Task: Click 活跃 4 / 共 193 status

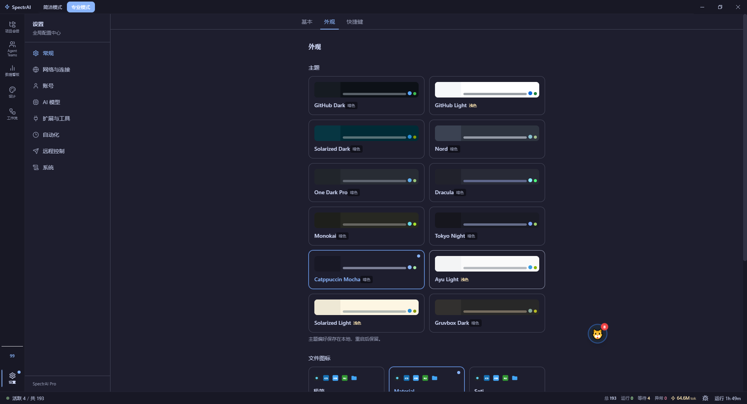Action: tap(25, 398)
